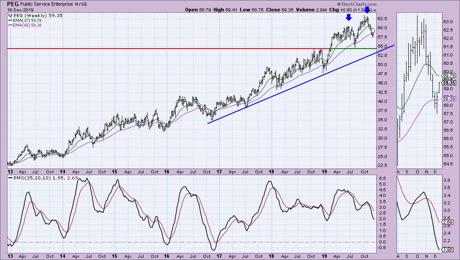This screenshot has width=460, height=260.
Task: Click the 4.5 PMO axis label
Action: [x=382, y=190]
